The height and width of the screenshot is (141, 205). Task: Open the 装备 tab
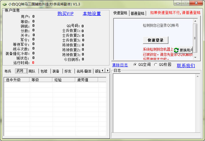coord(56,71)
